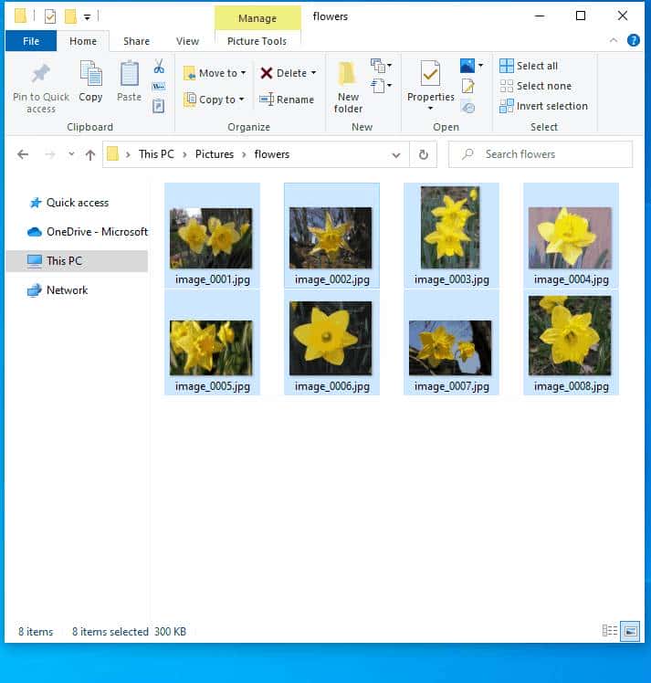Click the Copy icon in Clipboard group
The image size is (651, 683).
(90, 73)
